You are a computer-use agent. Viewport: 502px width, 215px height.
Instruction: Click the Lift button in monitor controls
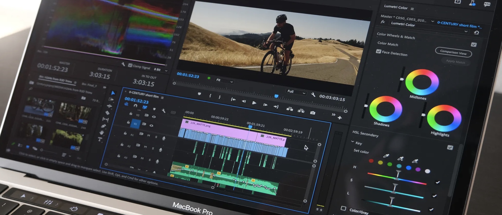click(289, 109)
